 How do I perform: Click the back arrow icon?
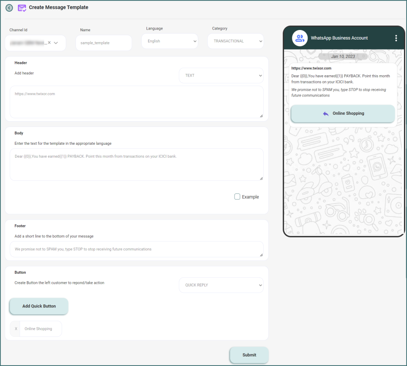point(9,8)
